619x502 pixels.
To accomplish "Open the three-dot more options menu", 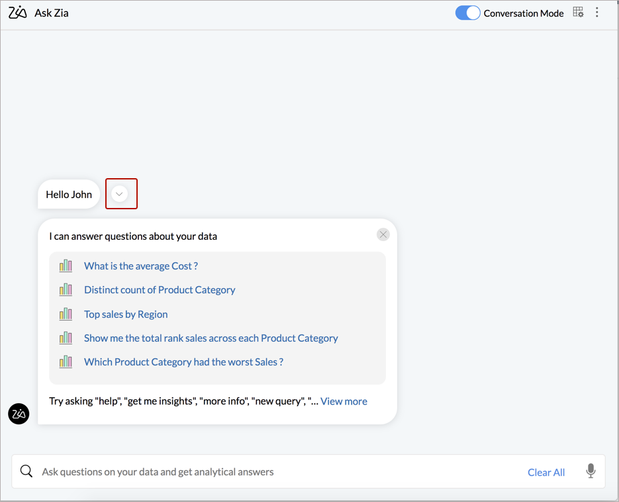I will pos(597,12).
